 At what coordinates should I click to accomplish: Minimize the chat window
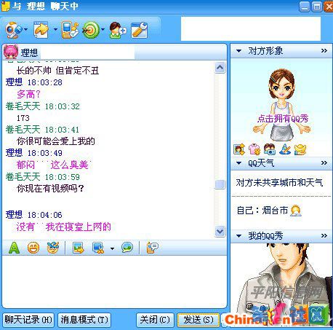coord(305,7)
